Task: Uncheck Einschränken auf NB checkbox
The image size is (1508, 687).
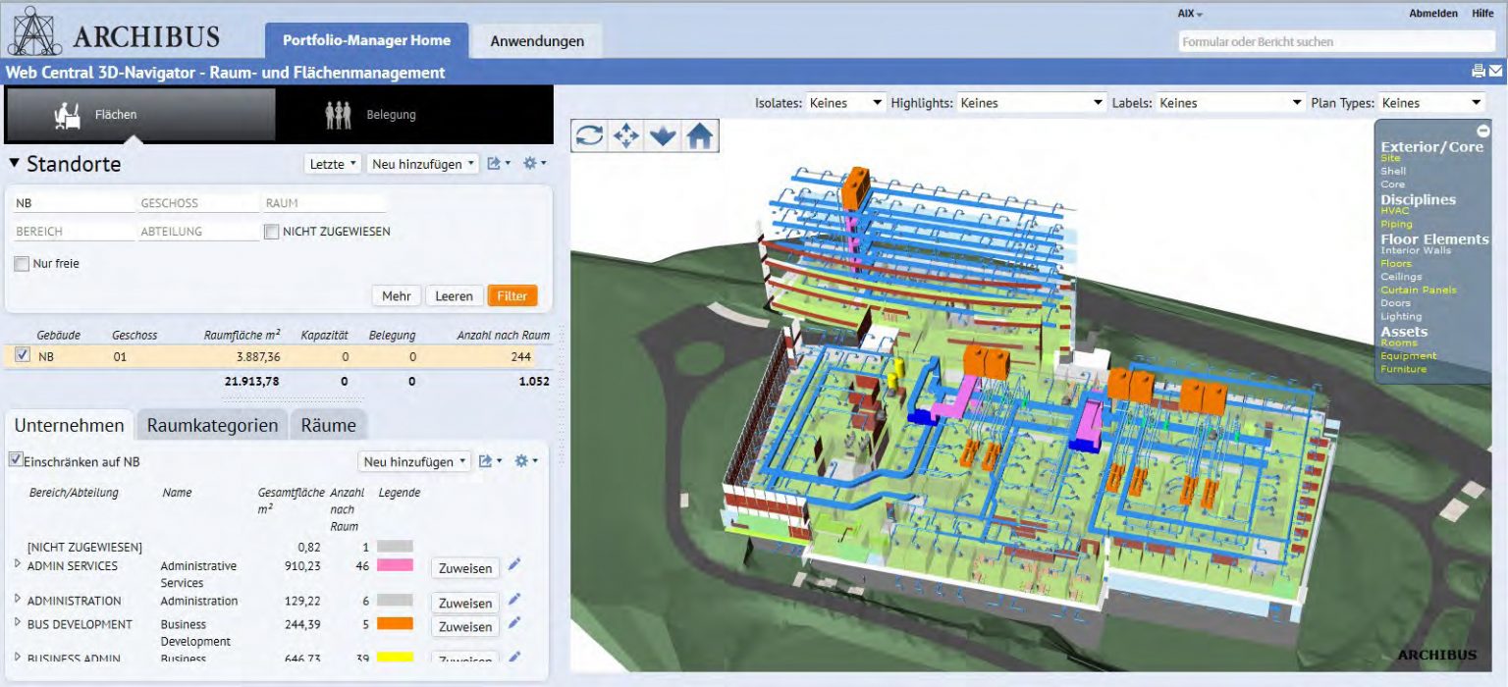Action: [x=16, y=459]
